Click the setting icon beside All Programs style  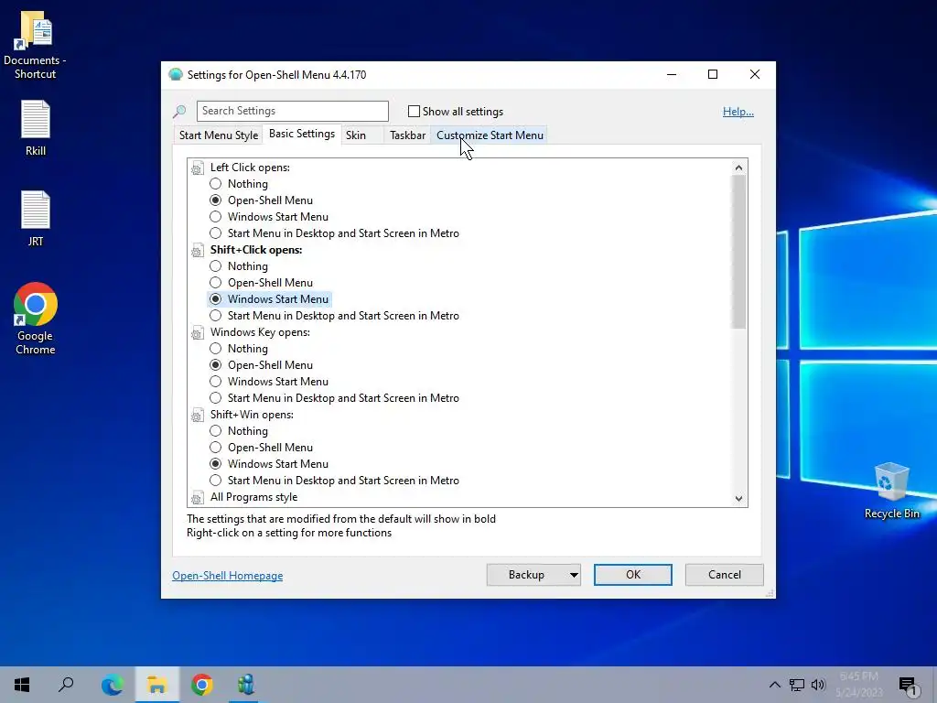tap(198, 497)
